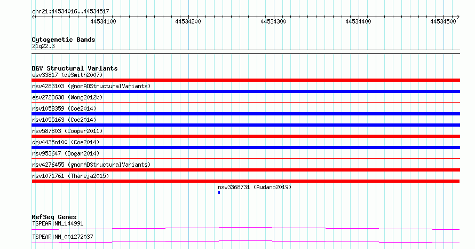The width and height of the screenshot is (475, 249).
Task: Open nsv4283103 (gnomADStructuralVariants) label
Action: pos(91,86)
